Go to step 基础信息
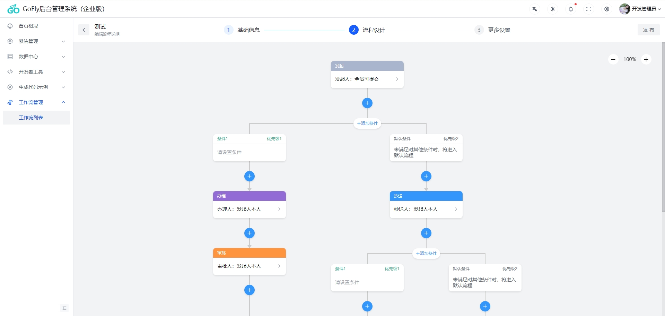Viewport: 665px width, 316px height. [242, 30]
